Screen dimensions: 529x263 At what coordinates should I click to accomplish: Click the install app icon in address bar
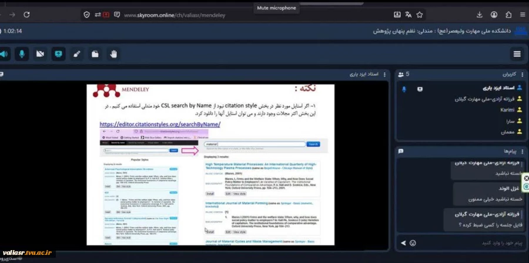pos(397,15)
